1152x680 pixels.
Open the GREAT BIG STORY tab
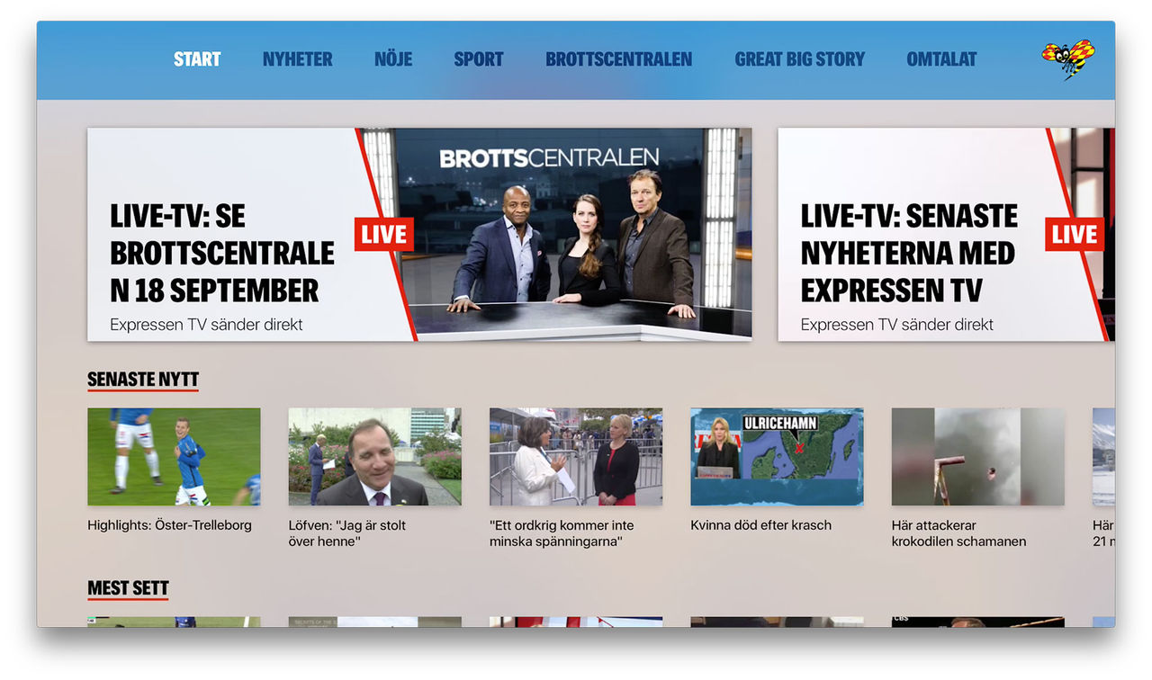tap(799, 59)
